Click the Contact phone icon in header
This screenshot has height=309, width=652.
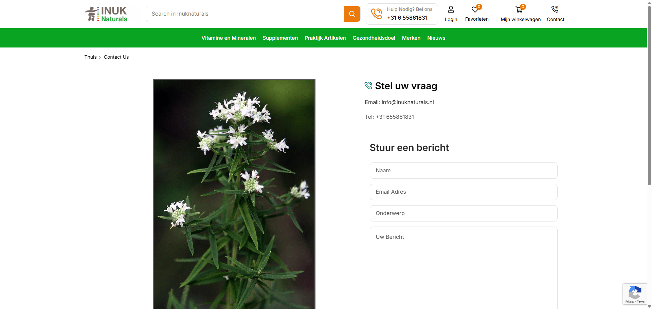[555, 9]
